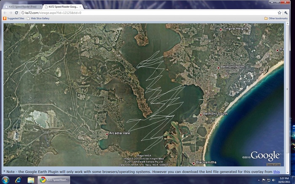Click the Arcadia Vale place marker
This screenshot has height=184, width=295.
tap(107, 134)
